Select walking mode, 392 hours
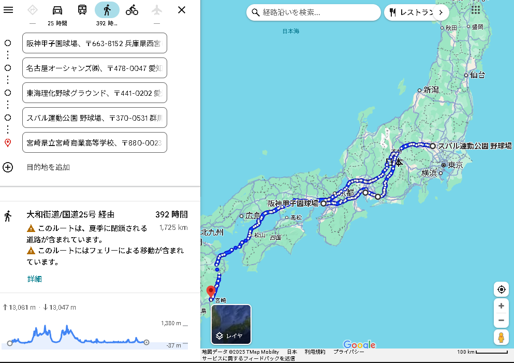The image size is (514, 363). (107, 14)
